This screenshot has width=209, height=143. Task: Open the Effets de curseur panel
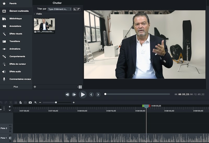click(18, 64)
